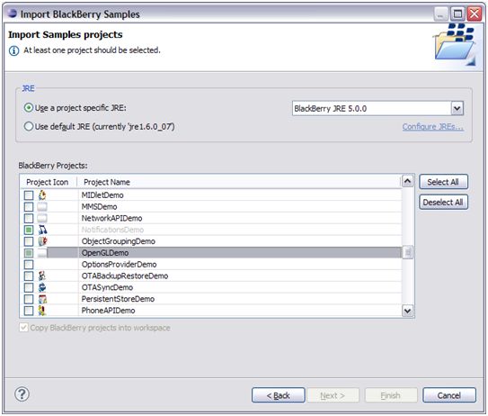The image size is (488, 416).
Task: Sort by the Project Name column header
Action: click(107, 182)
